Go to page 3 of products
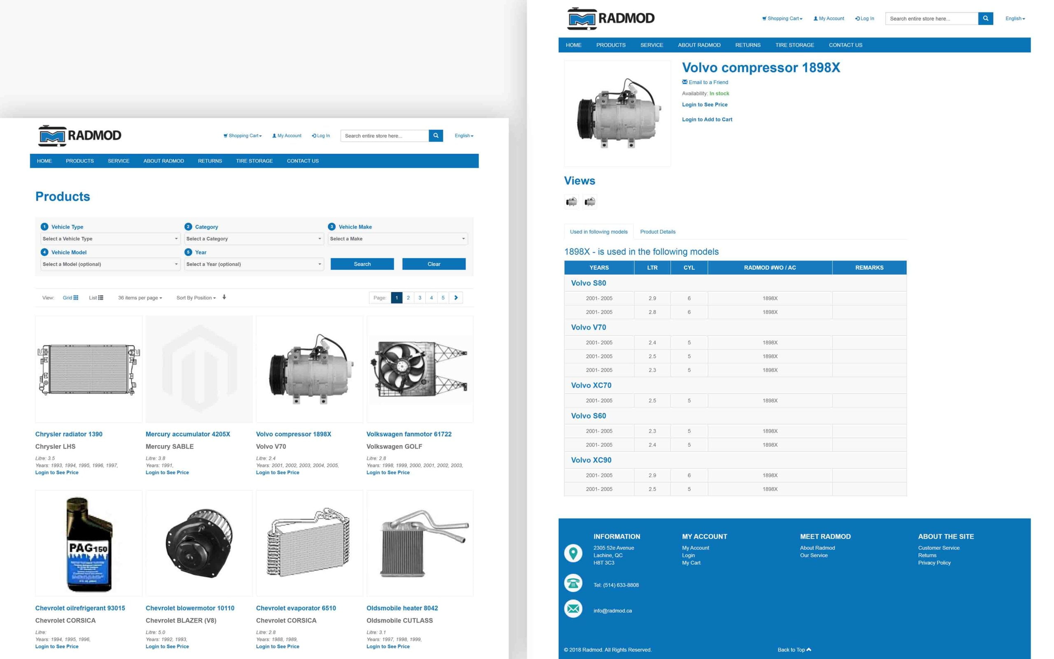The height and width of the screenshot is (659, 1054). [x=420, y=298]
